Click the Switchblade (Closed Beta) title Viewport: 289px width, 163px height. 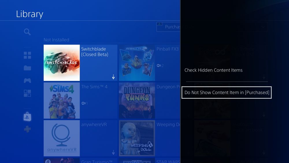tap(95, 52)
